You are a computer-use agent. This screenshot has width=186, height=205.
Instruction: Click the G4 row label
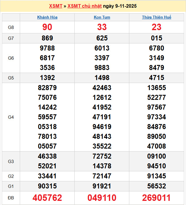11,117
